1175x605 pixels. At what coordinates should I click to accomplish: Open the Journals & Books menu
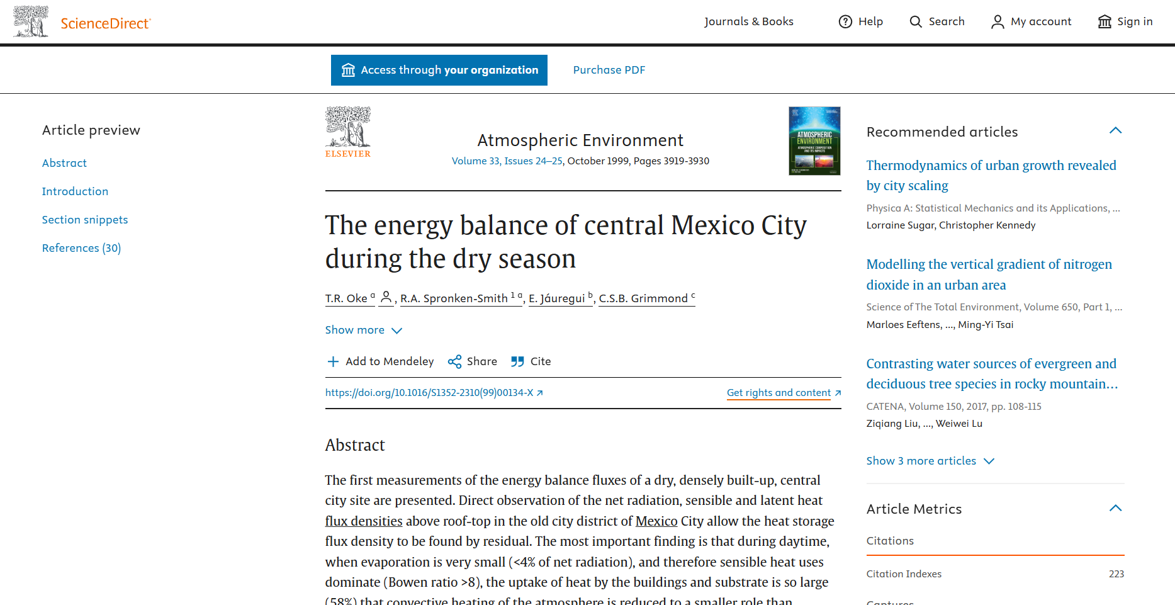coord(749,21)
